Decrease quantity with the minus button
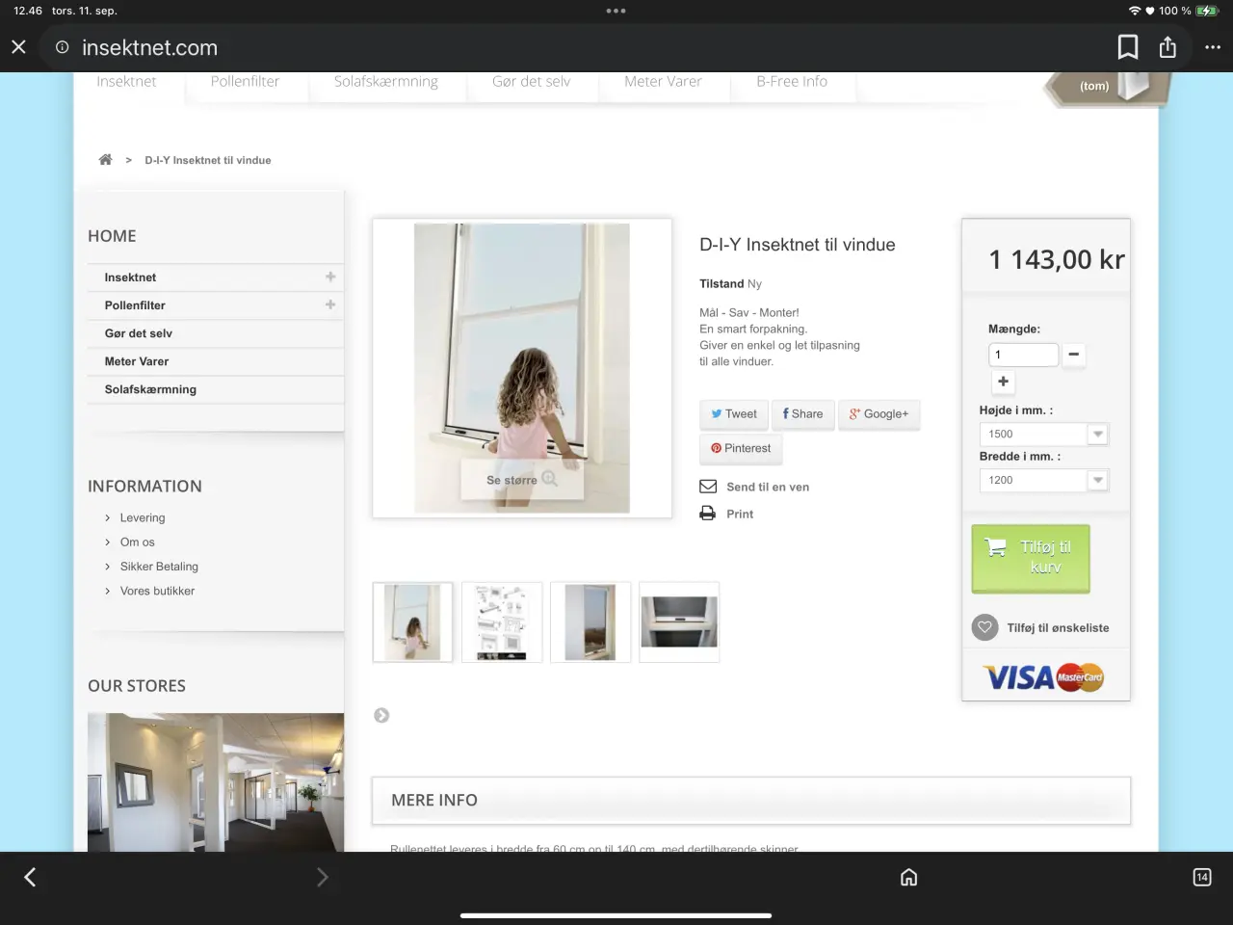This screenshot has height=925, width=1233. tap(1073, 355)
